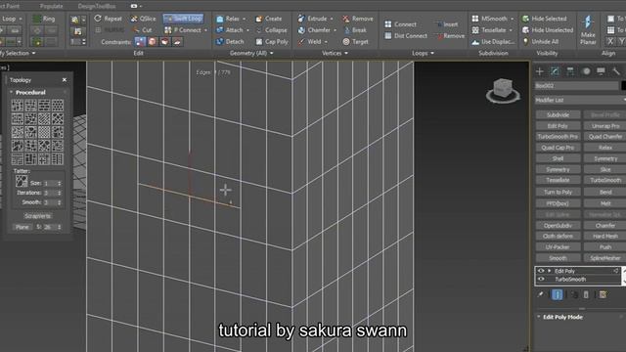This screenshot has width=626, height=352.
Task: Select the Cut tool
Action: pos(142,30)
